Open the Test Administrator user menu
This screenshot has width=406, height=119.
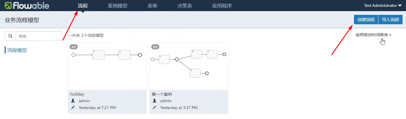382,6
